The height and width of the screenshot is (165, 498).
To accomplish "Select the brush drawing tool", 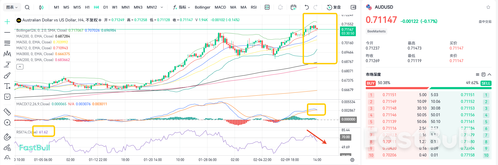I will pyautogui.click(x=7, y=76).
